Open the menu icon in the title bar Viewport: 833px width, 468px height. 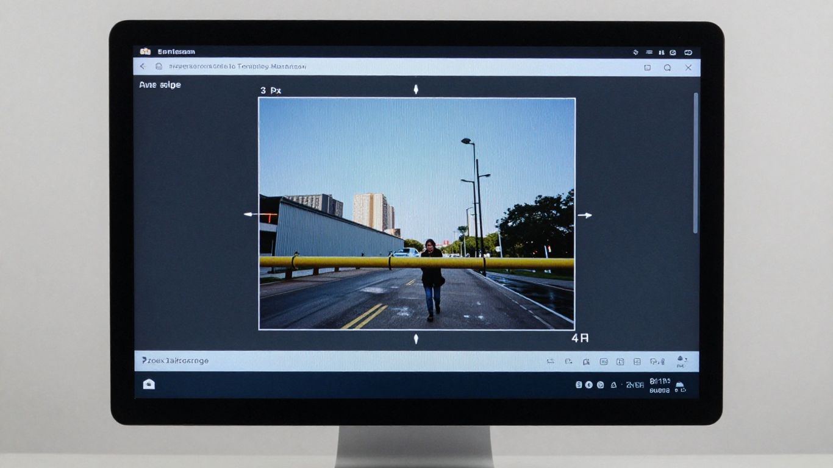649,52
